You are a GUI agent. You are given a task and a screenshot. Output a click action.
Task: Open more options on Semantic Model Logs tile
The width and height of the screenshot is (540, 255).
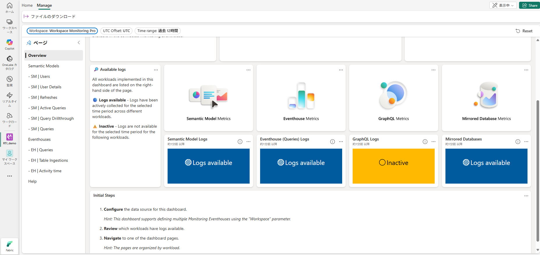point(248,142)
